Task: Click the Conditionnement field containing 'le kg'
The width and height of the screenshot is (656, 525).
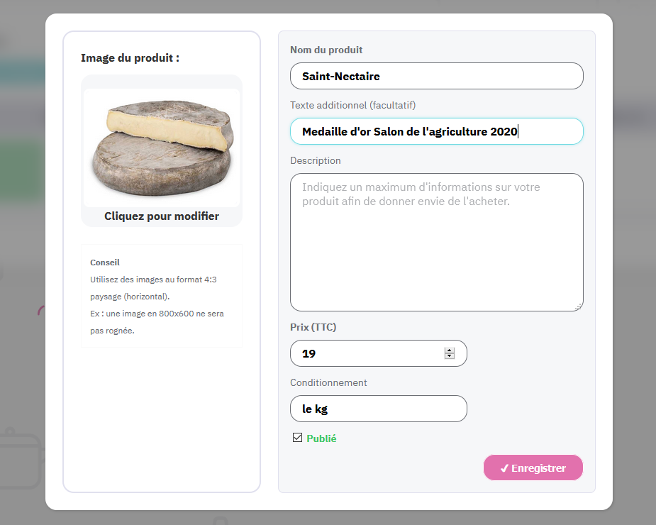Action: (x=378, y=409)
